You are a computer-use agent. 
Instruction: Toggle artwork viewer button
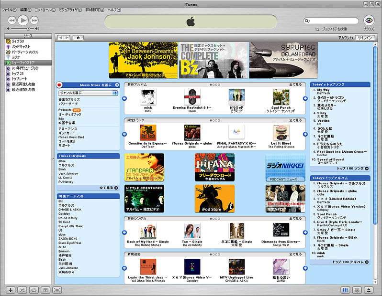tap(45, 290)
